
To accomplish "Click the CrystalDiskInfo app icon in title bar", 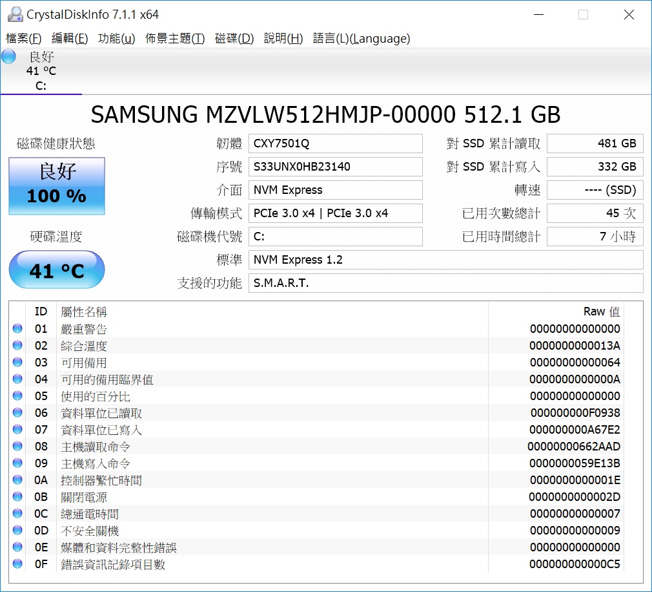I will tap(15, 15).
